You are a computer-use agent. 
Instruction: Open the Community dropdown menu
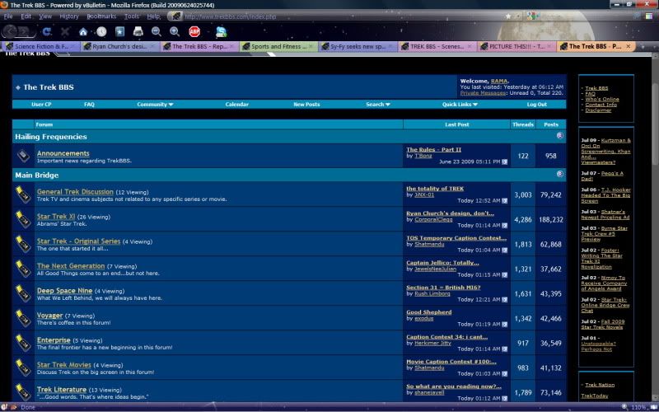(x=155, y=105)
